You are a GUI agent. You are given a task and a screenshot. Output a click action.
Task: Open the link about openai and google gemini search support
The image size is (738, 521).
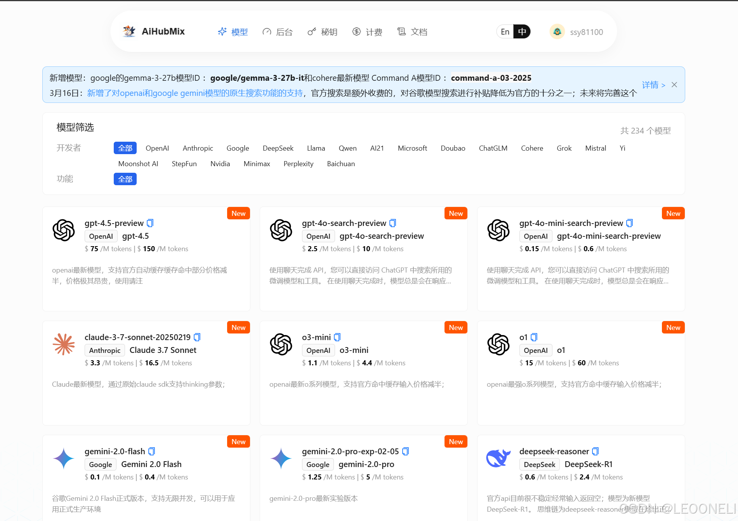click(195, 93)
